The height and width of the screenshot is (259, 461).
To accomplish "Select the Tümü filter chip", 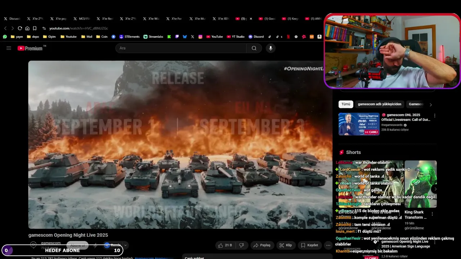I will click(x=346, y=104).
